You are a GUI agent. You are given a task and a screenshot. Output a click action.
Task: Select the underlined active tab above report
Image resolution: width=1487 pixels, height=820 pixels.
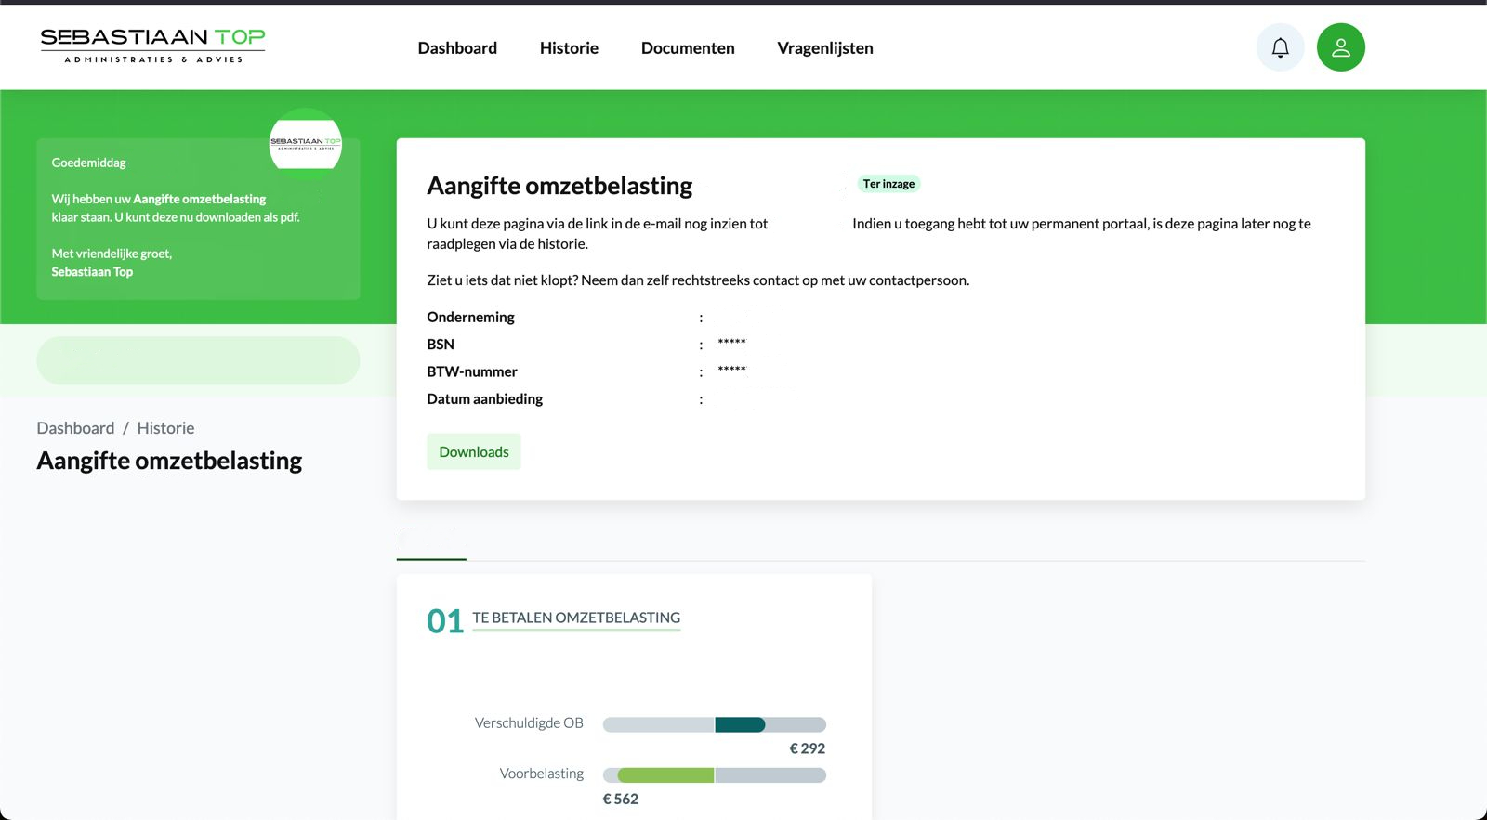(x=431, y=543)
